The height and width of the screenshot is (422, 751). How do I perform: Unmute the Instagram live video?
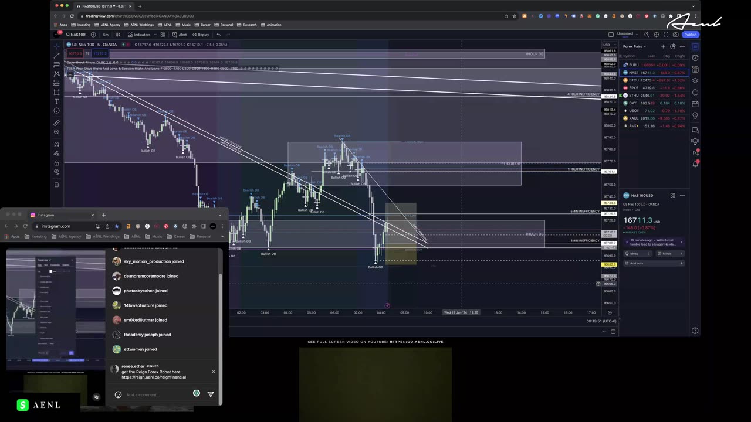(x=96, y=397)
